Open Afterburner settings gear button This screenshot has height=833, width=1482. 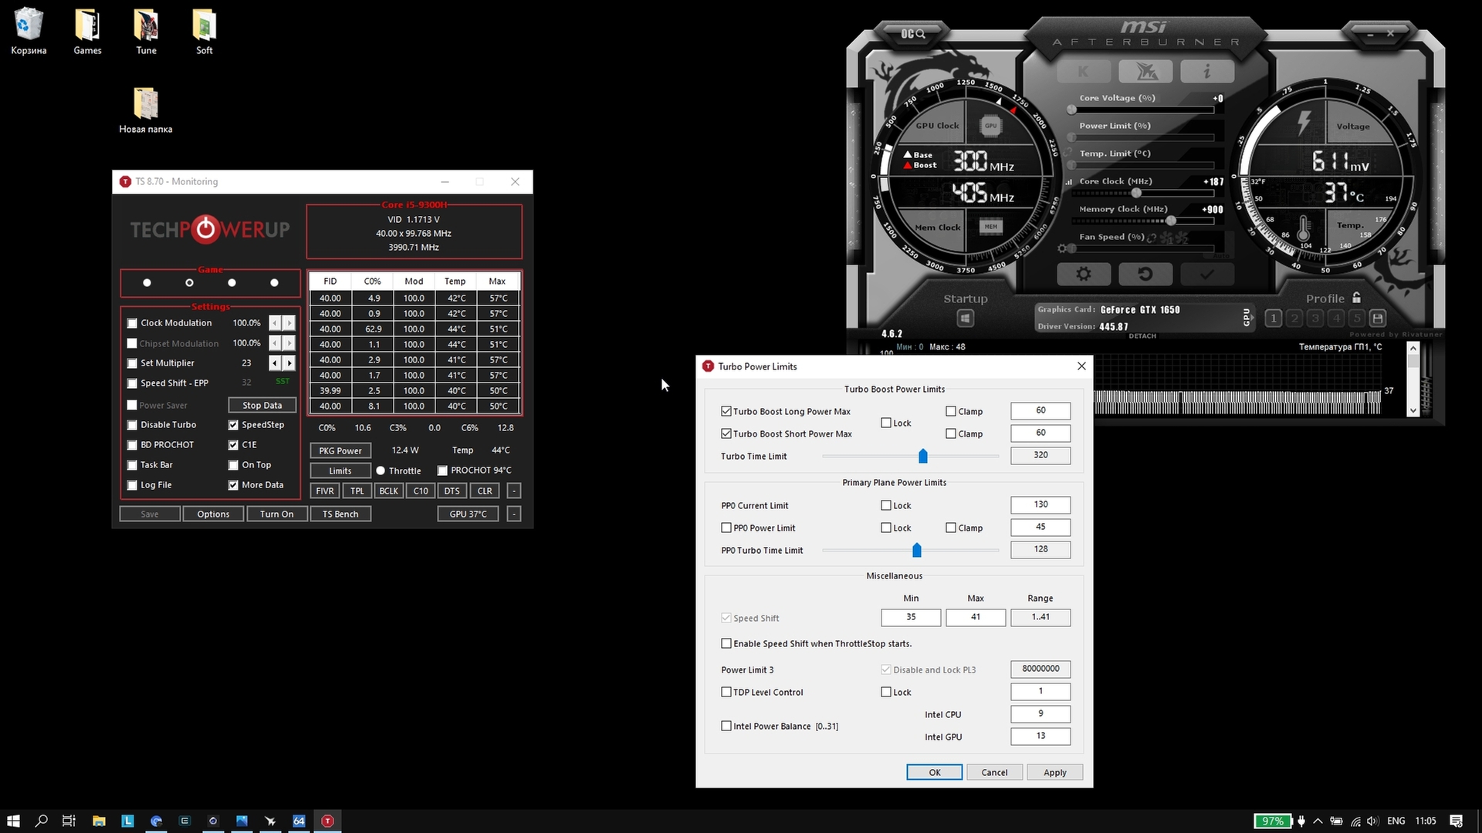(x=1084, y=274)
